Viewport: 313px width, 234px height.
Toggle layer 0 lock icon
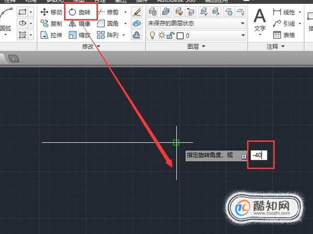coord(170,35)
